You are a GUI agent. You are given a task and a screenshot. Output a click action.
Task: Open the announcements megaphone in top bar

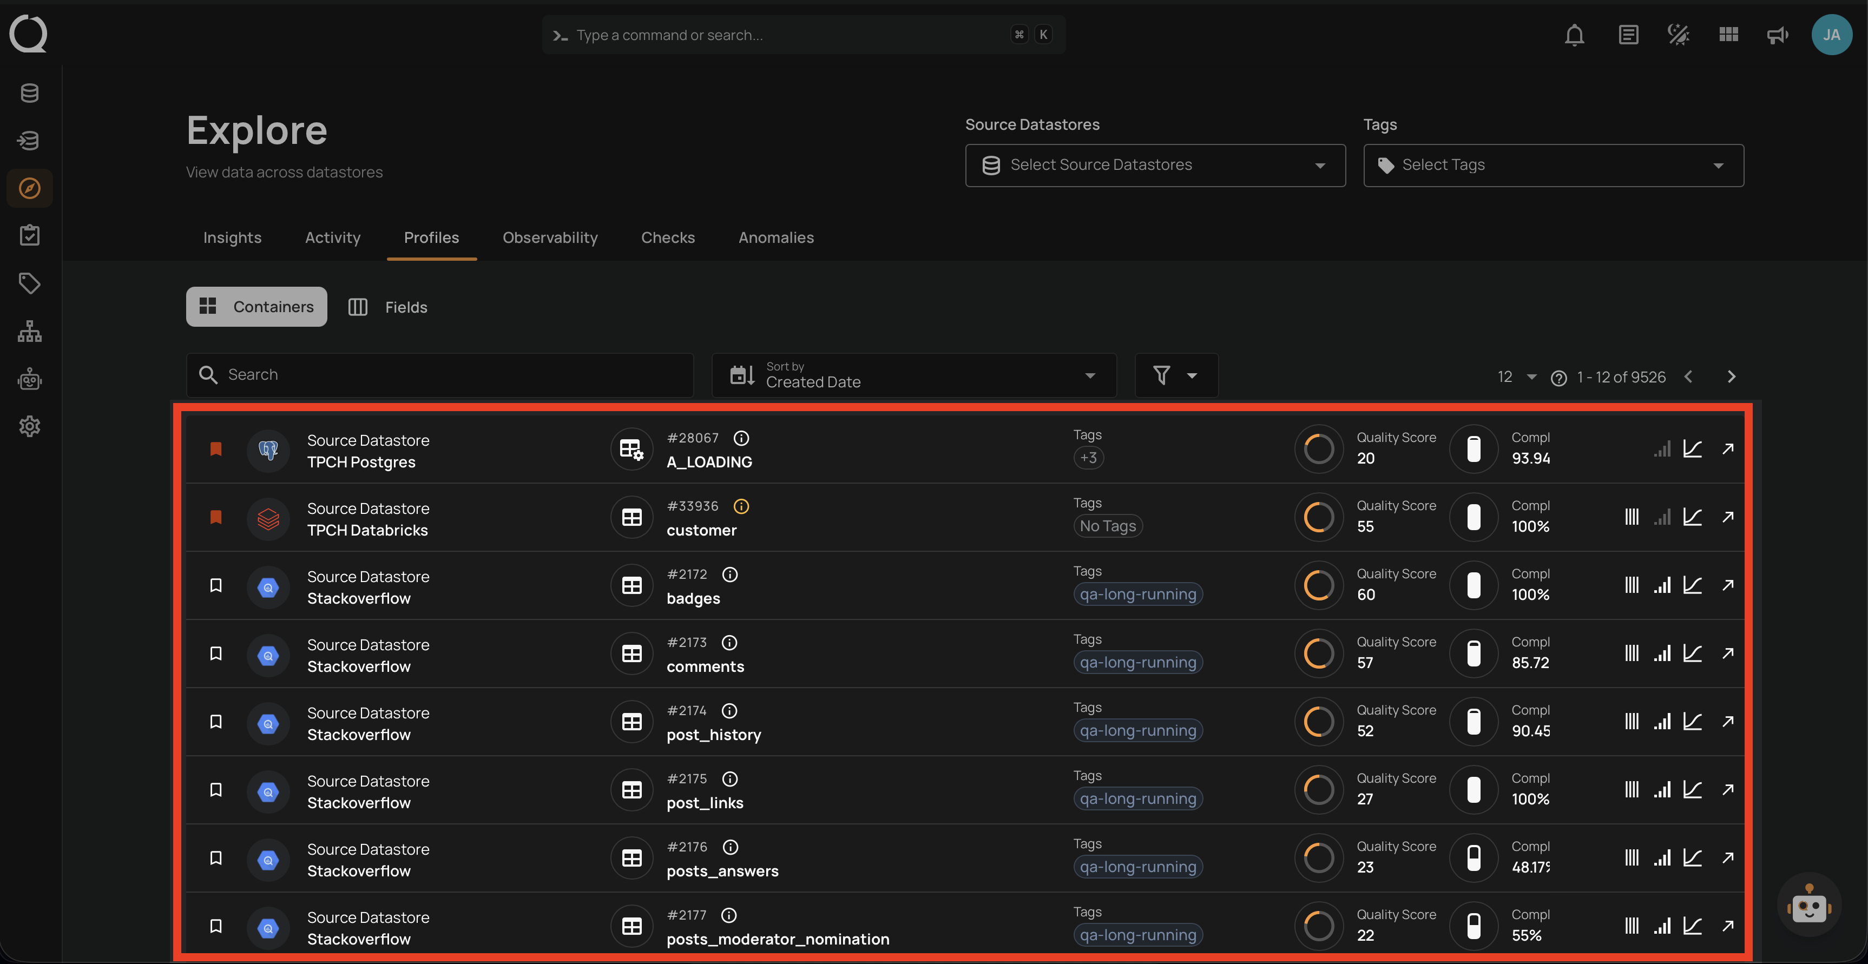(x=1777, y=34)
